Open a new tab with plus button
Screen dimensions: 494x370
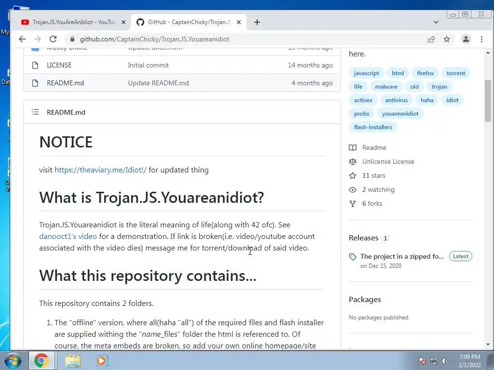tap(257, 22)
